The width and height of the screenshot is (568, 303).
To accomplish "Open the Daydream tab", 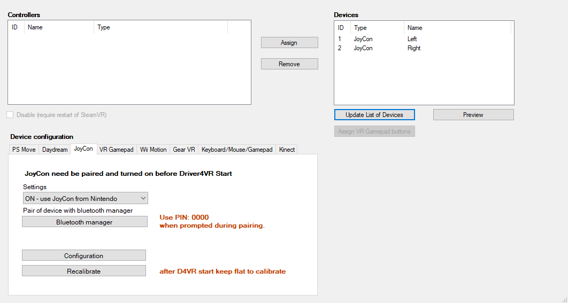I will tap(55, 150).
